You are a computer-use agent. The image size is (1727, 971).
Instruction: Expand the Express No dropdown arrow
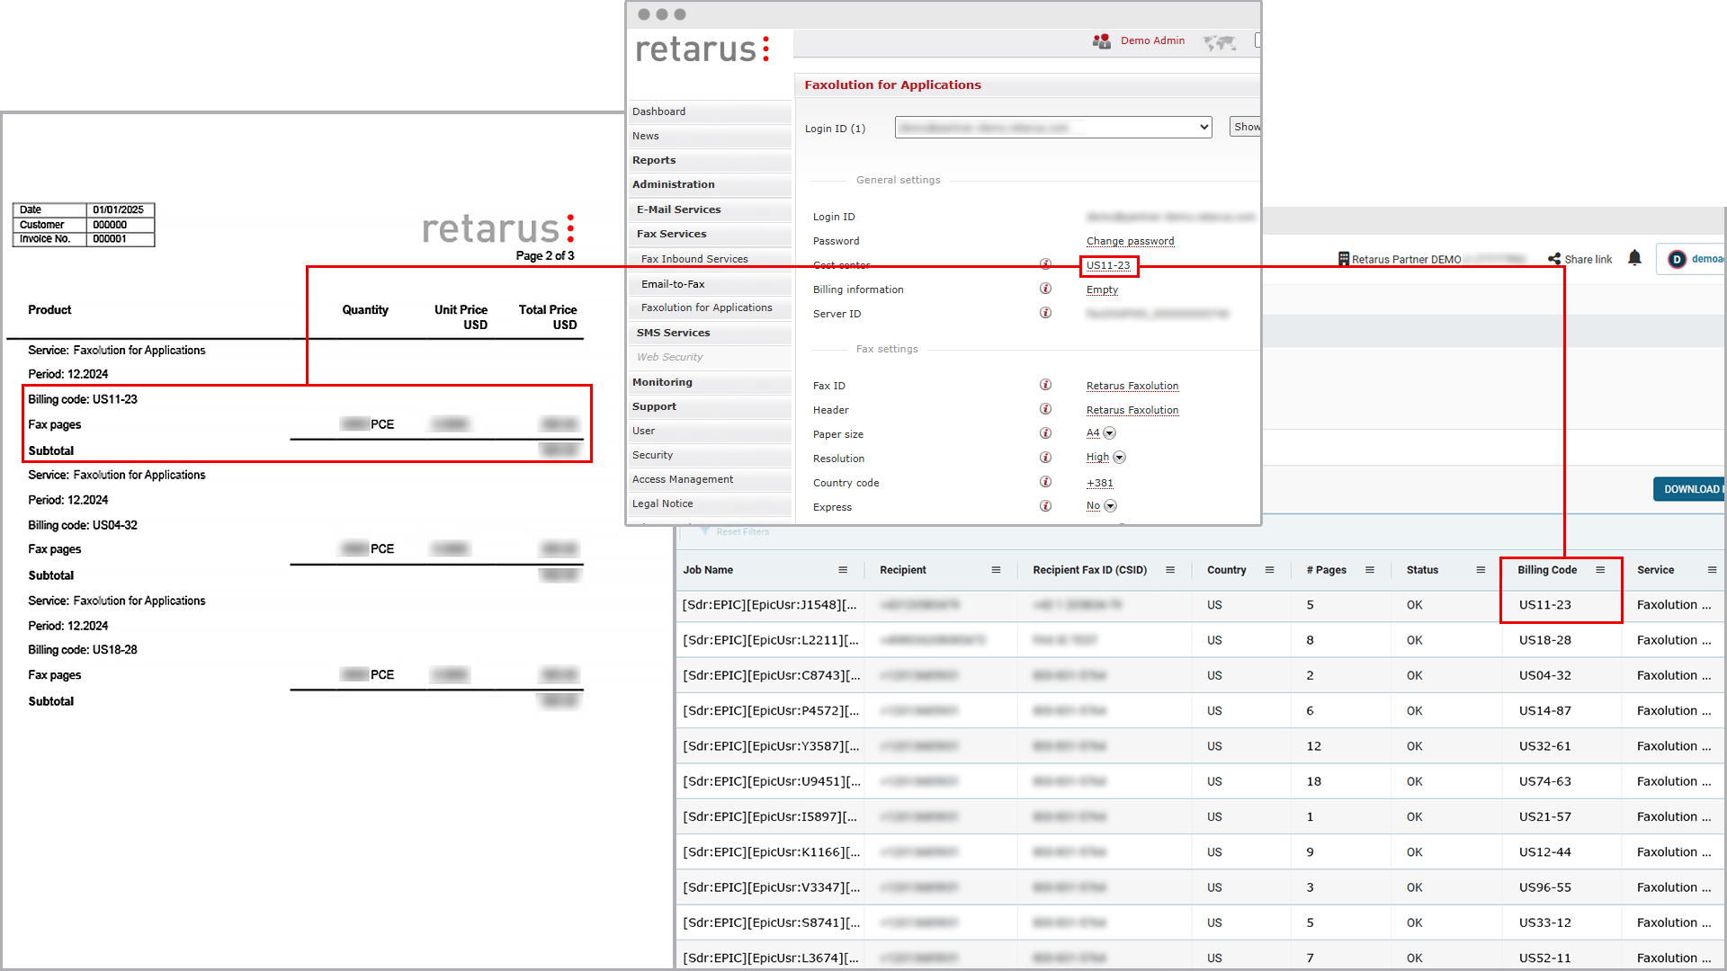pos(1111,506)
